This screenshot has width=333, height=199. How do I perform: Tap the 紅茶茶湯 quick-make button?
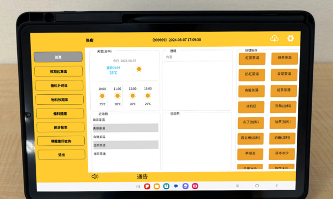[x=252, y=59]
